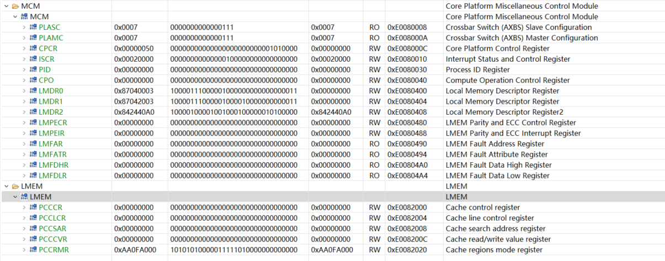Image resolution: width=665 pixels, height=261 pixels.
Task: Click the LMEM peripheral module icon
Action: 24,197
